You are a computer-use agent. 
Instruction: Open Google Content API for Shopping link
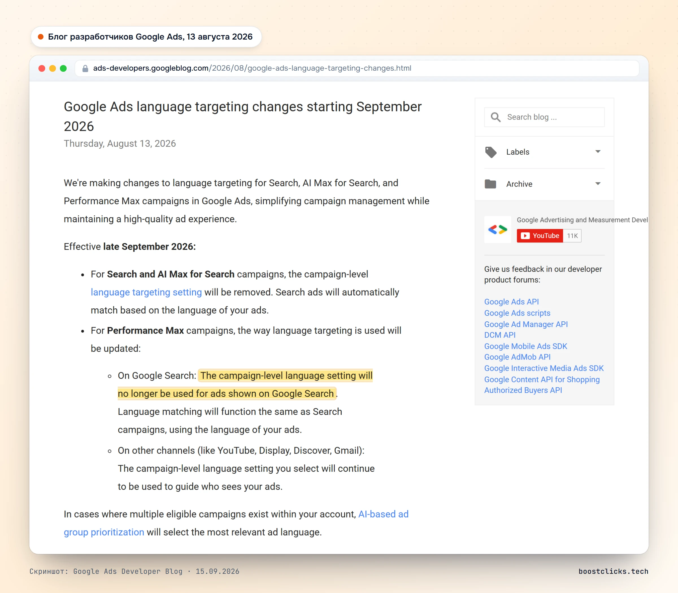(x=542, y=380)
